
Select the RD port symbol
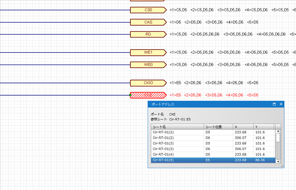pos(148,35)
